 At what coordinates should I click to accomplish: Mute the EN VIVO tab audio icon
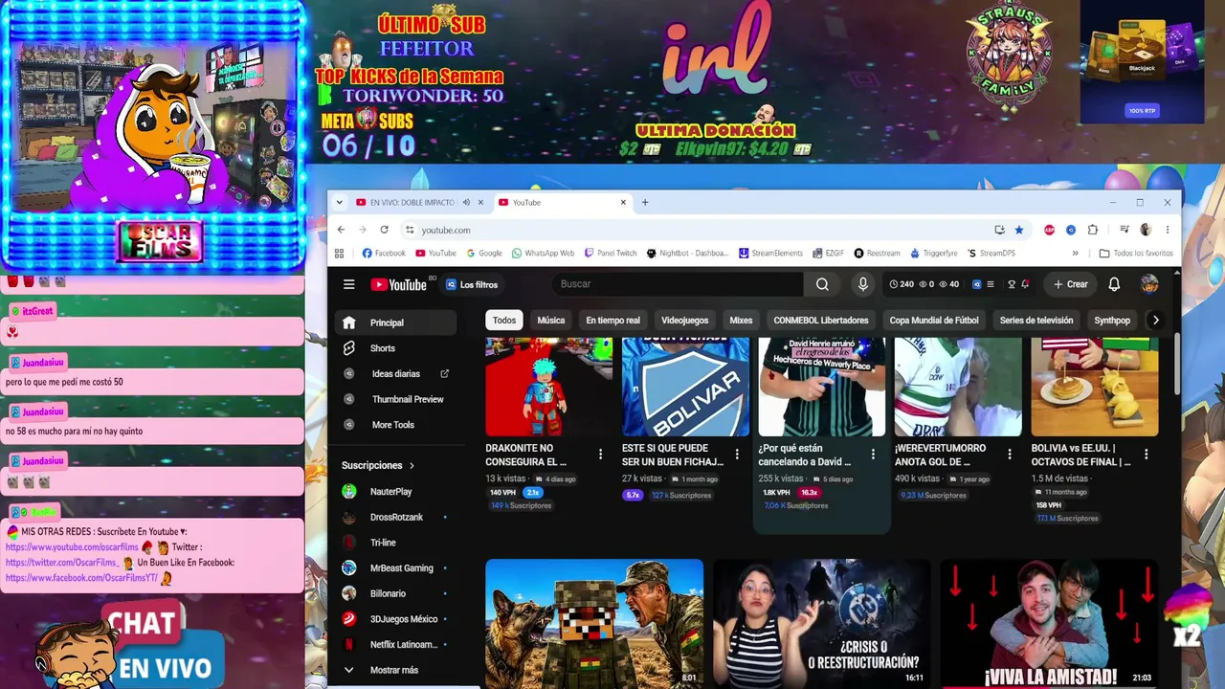pos(467,202)
